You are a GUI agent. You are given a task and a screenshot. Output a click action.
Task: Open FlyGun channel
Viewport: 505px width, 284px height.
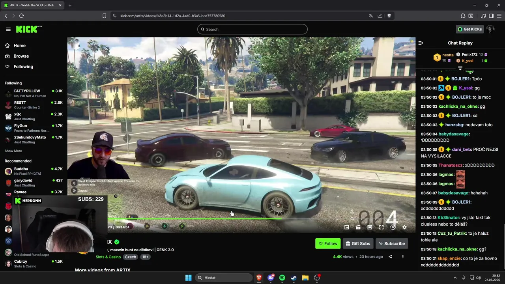tap(34, 128)
